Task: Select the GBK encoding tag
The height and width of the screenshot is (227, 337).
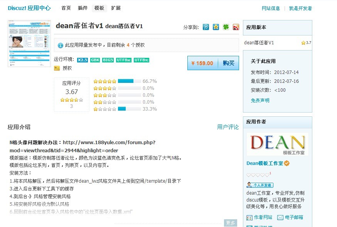Action: (x=95, y=60)
